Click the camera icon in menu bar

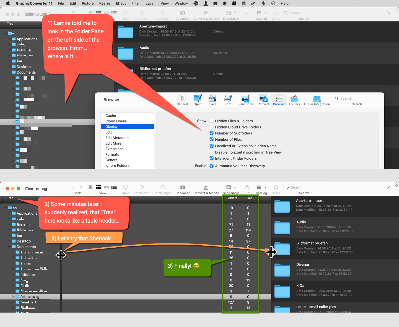click(x=215, y=3)
